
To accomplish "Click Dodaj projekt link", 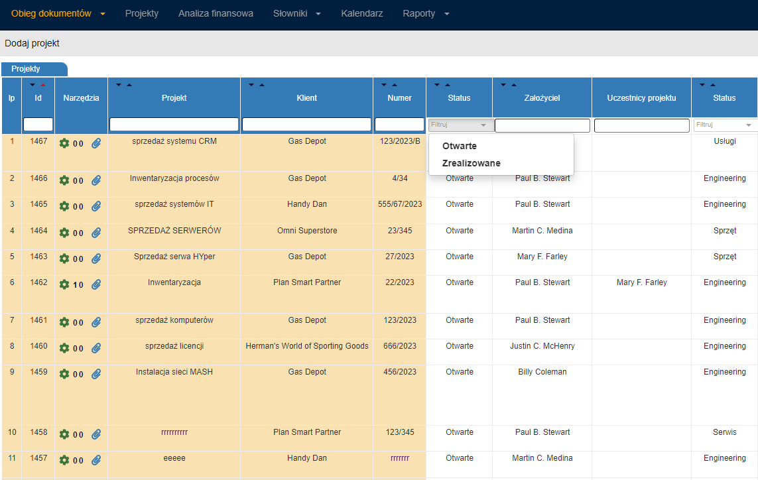I will (32, 43).
